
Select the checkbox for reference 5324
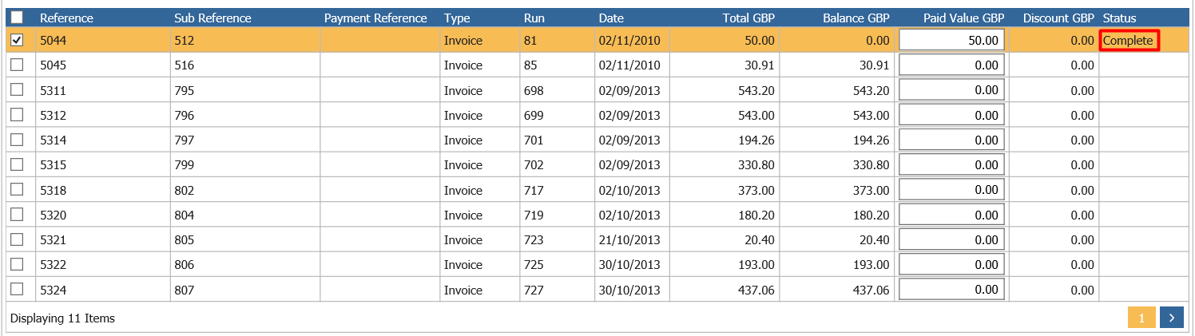(x=17, y=289)
